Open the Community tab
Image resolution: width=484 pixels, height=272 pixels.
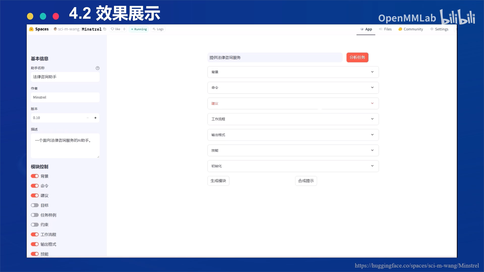coord(411,29)
